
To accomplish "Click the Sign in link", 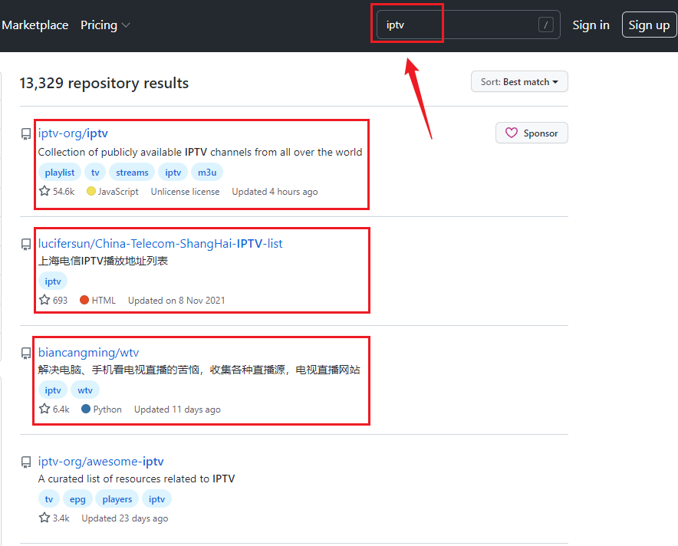I will [591, 25].
